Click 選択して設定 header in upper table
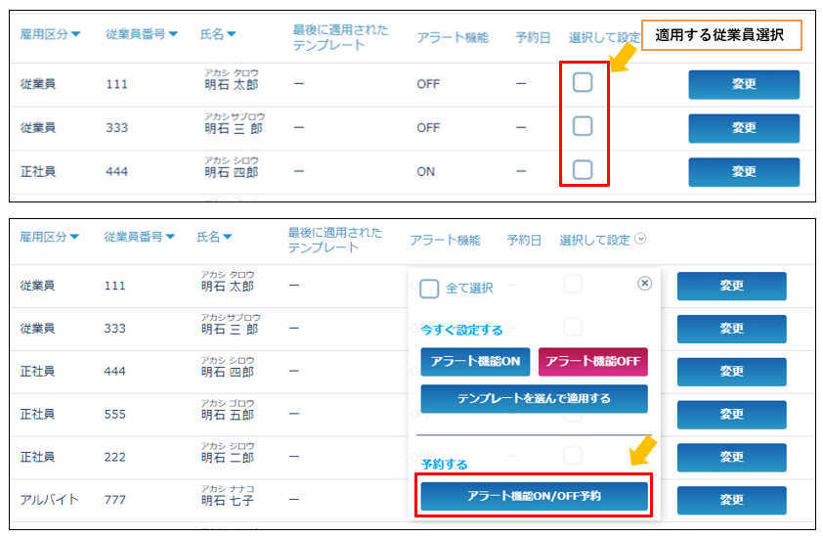Viewport: 823px width, 537px height. (x=605, y=38)
